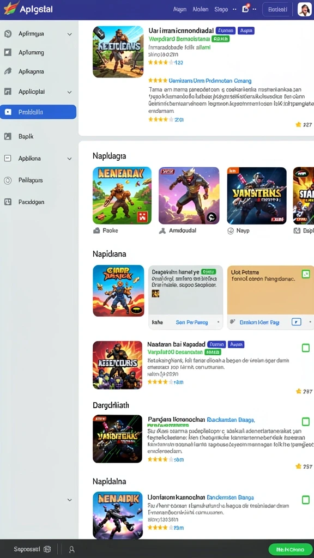
Task: Open the Rackansen Baaga link
Action: point(231,420)
